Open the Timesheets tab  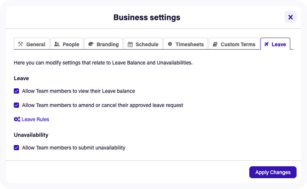[x=186, y=44]
